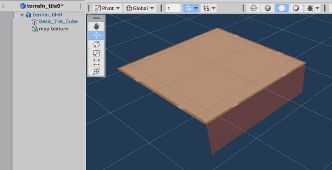Select Basic_Tile_Cube in hierarchy
The width and height of the screenshot is (332, 170).
tap(58, 21)
